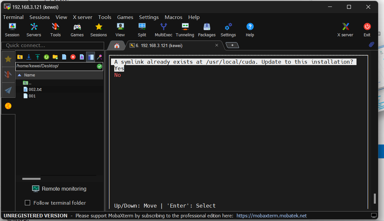384x221 pixels.
Task: Add a new tab with plus button
Action: coord(232,45)
